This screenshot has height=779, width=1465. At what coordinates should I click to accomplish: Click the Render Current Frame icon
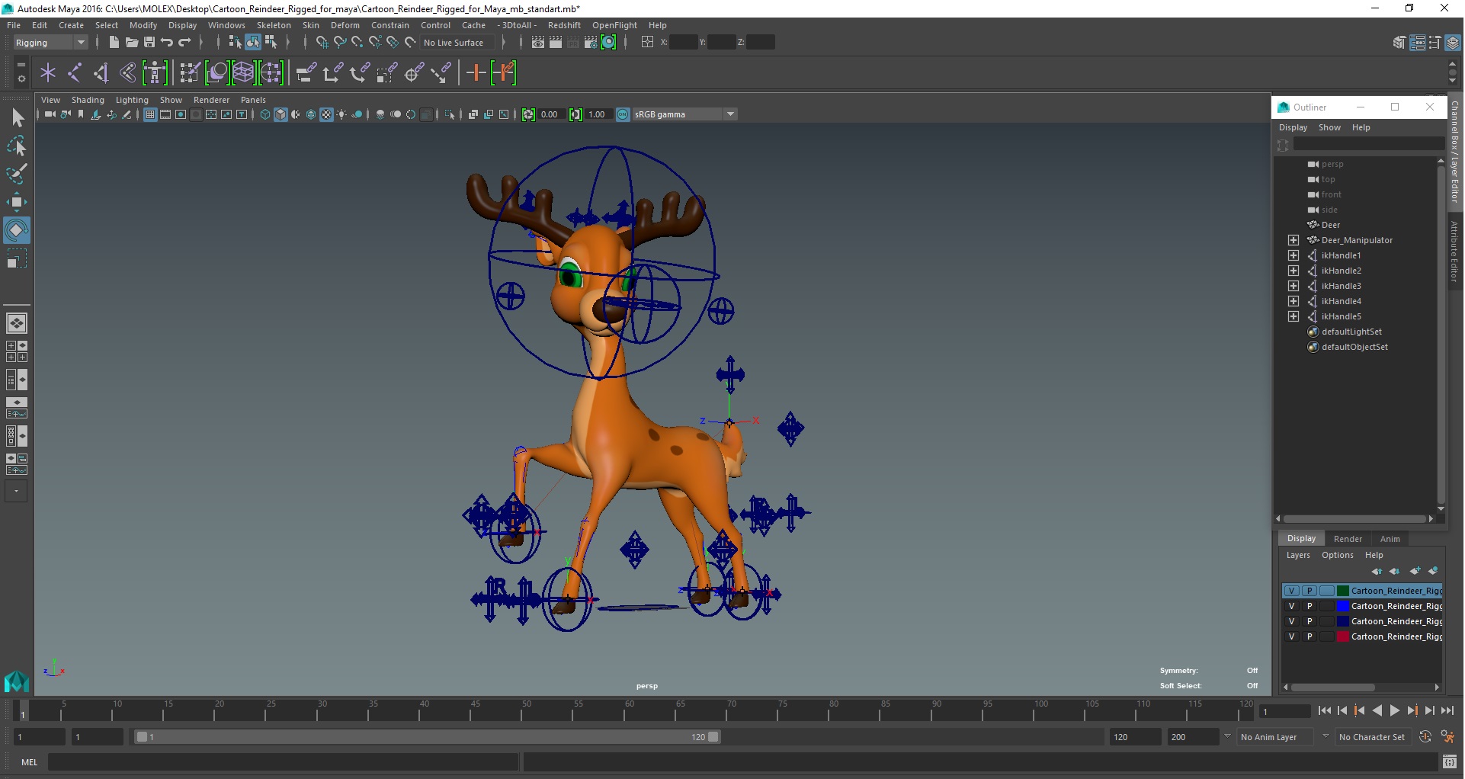556,43
